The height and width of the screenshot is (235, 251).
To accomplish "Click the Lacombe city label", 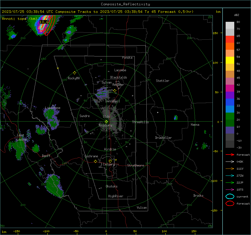I will pyautogui.click(x=120, y=70).
